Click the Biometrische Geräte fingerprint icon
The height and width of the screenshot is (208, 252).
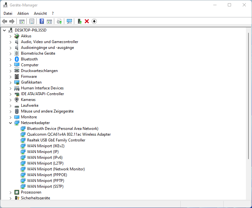[x=17, y=53]
